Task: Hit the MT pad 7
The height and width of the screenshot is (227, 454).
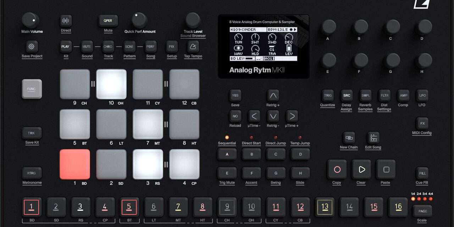Action: pos(148,124)
